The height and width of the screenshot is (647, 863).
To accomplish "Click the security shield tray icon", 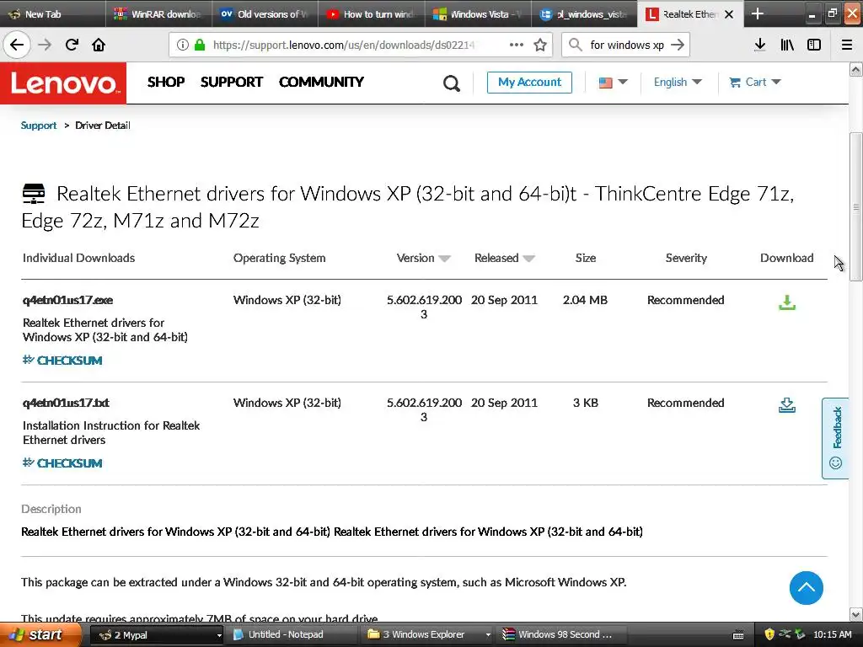I will tap(769, 634).
